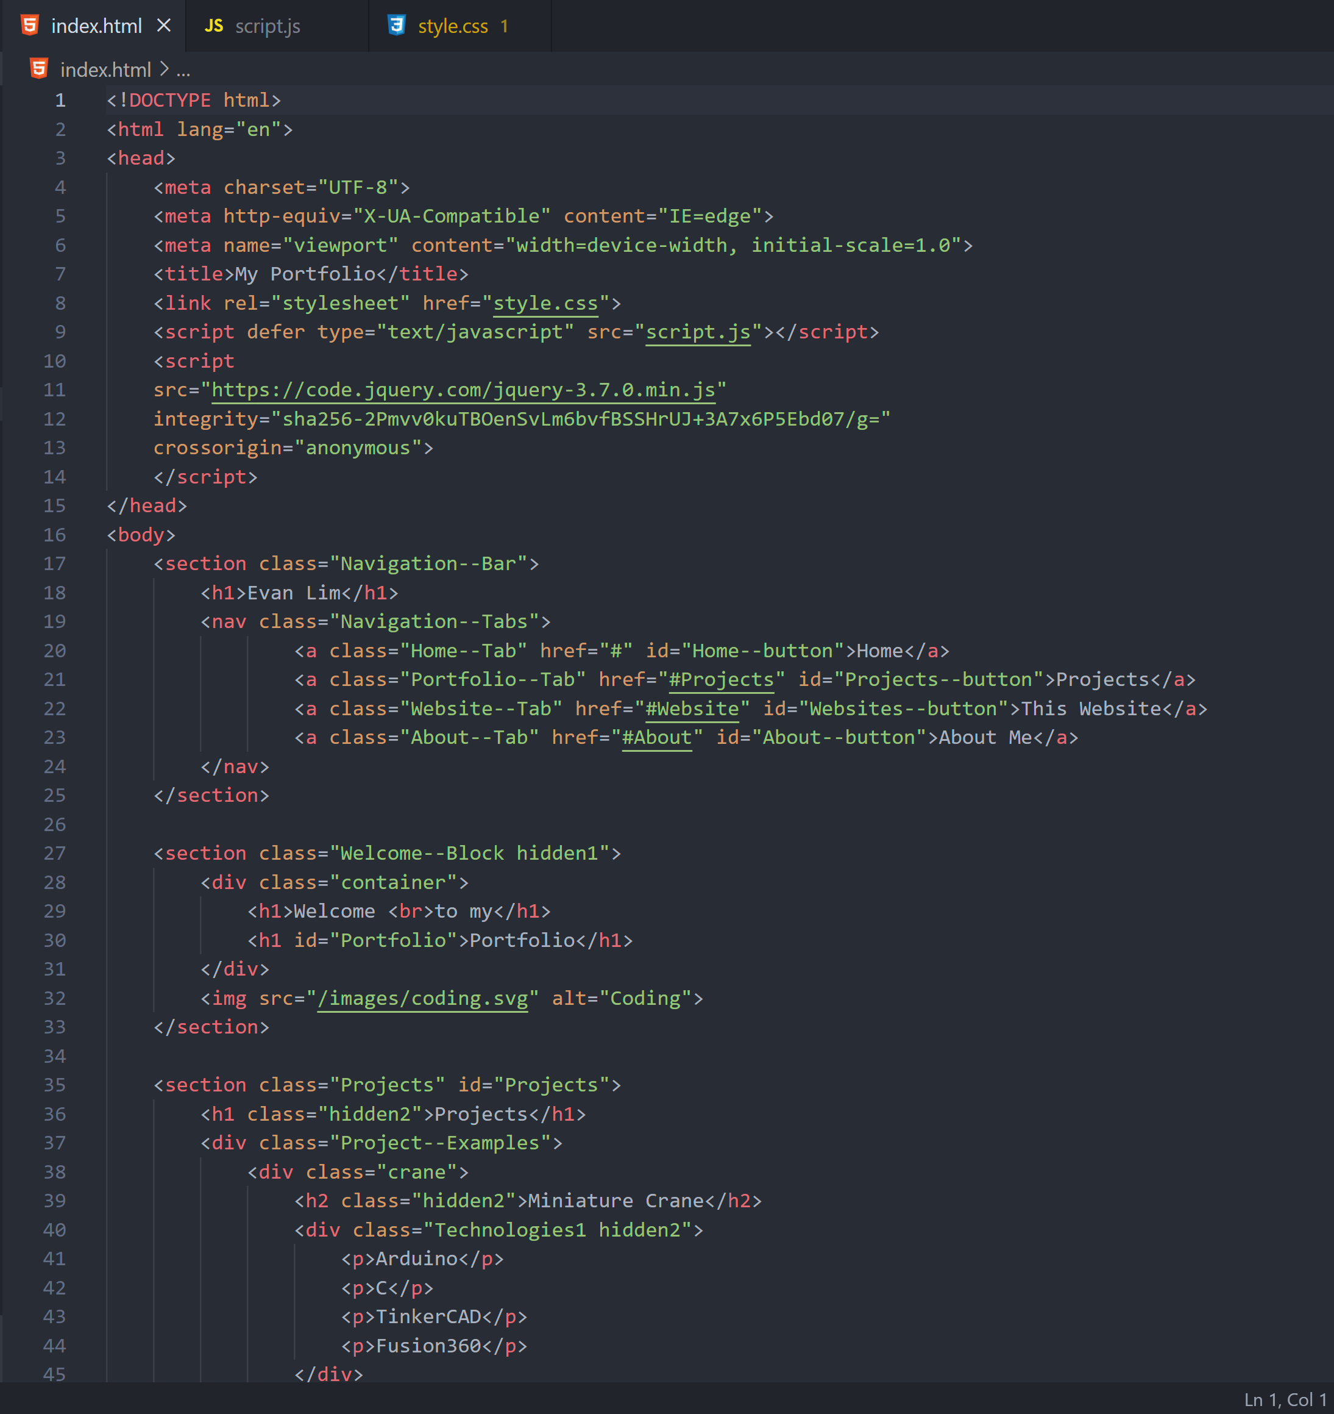Follow the #Projects href link
This screenshot has height=1414, width=1334.
click(721, 680)
